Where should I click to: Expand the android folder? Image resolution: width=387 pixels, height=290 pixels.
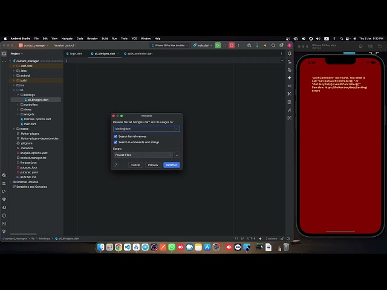tap(14, 76)
